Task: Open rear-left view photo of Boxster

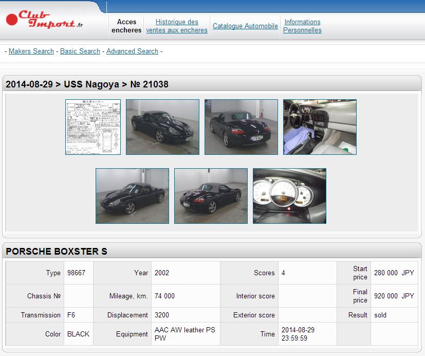Action: coord(211,196)
